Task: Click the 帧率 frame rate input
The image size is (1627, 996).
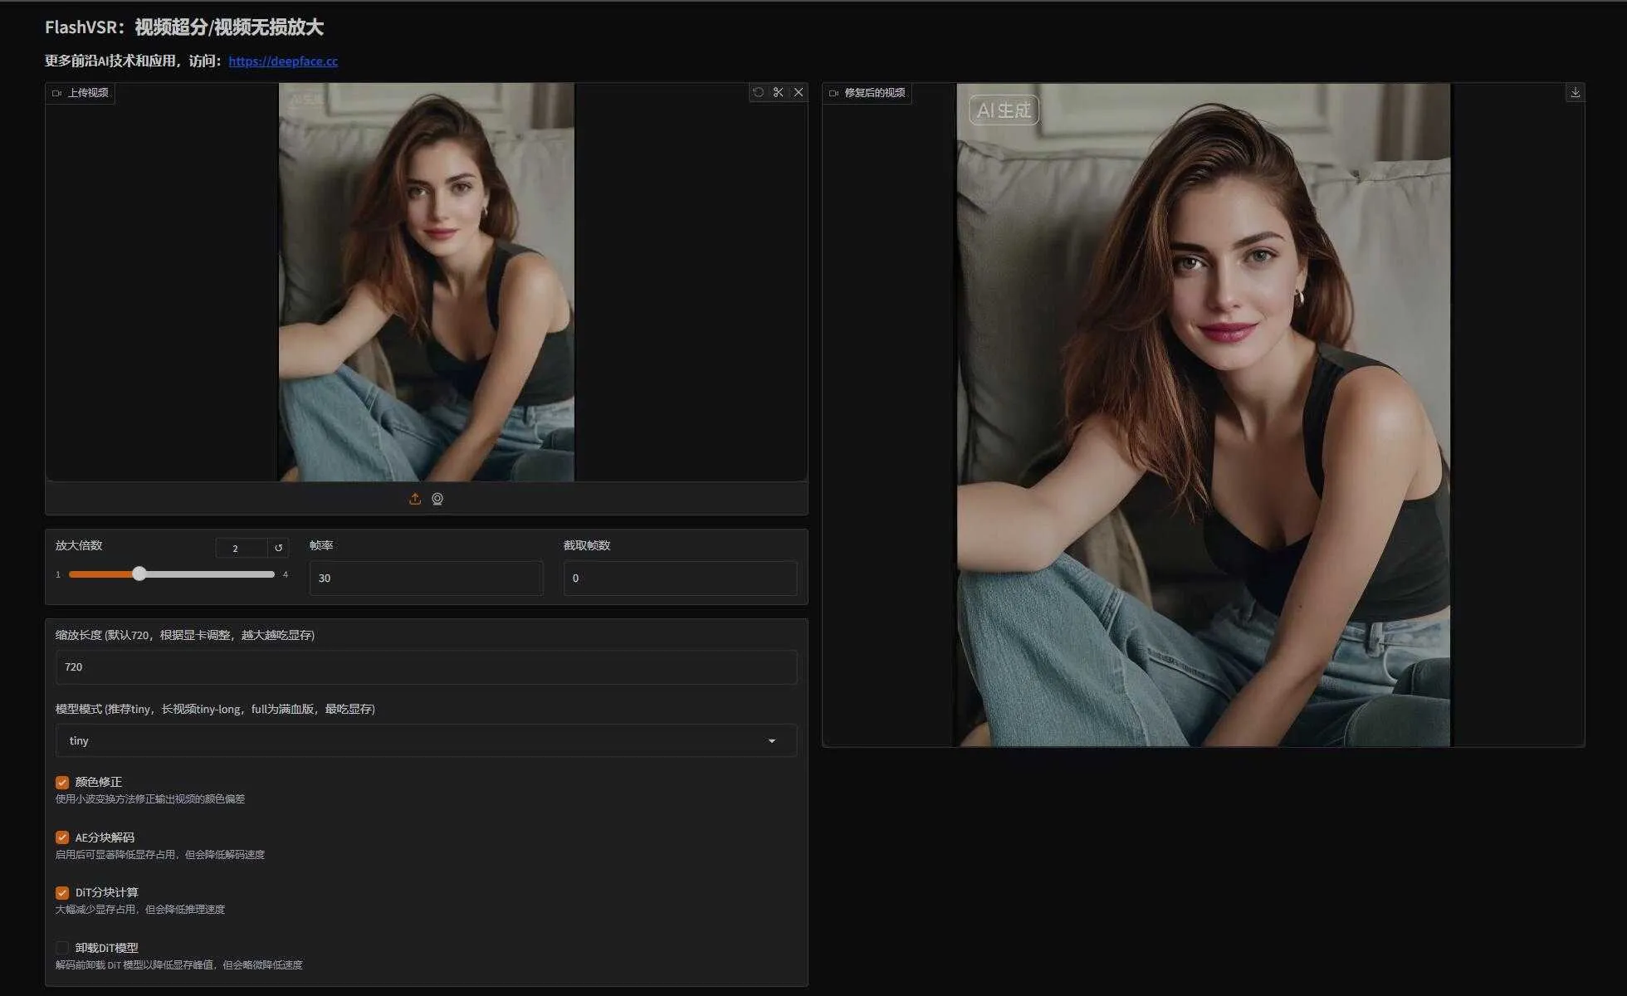Action: (x=426, y=578)
